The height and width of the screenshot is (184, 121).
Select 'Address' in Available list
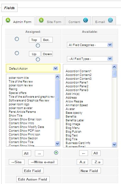71,98
